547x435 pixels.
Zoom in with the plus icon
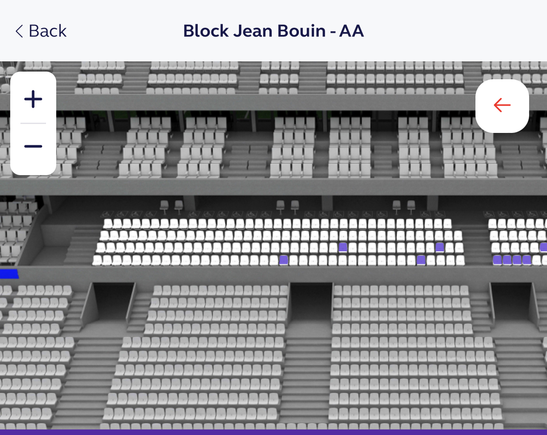[x=33, y=99]
